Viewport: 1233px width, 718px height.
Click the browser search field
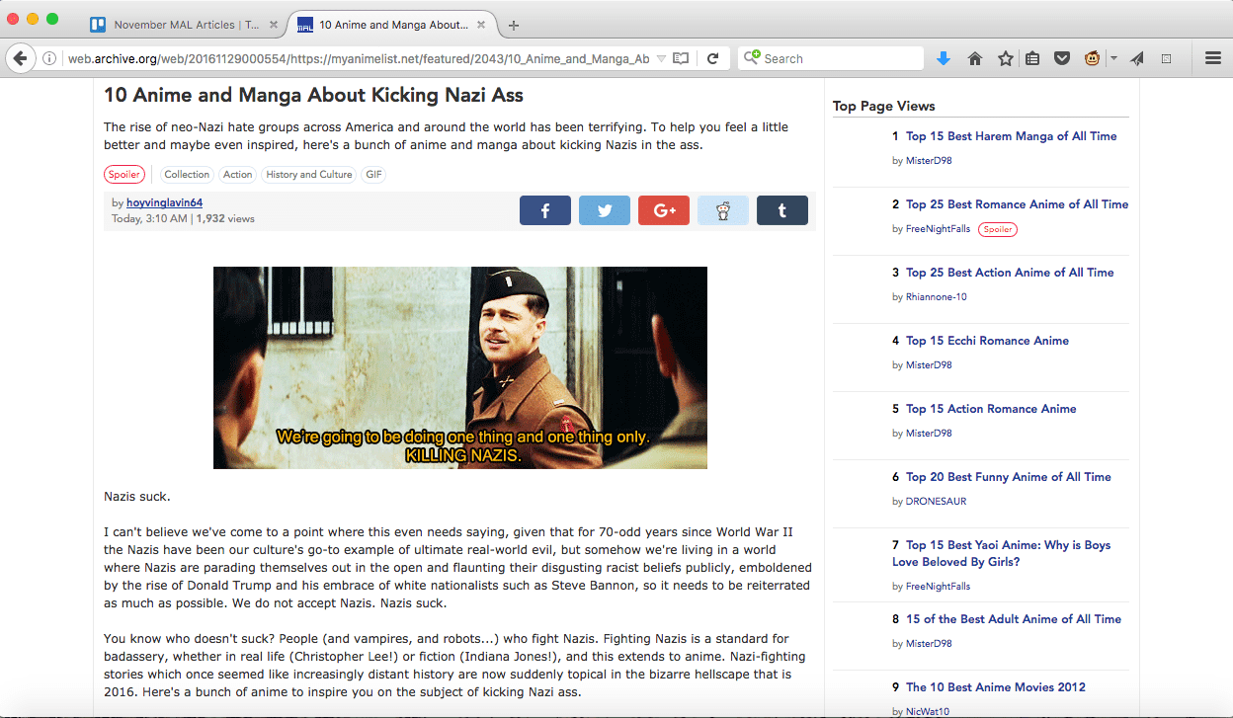click(840, 59)
